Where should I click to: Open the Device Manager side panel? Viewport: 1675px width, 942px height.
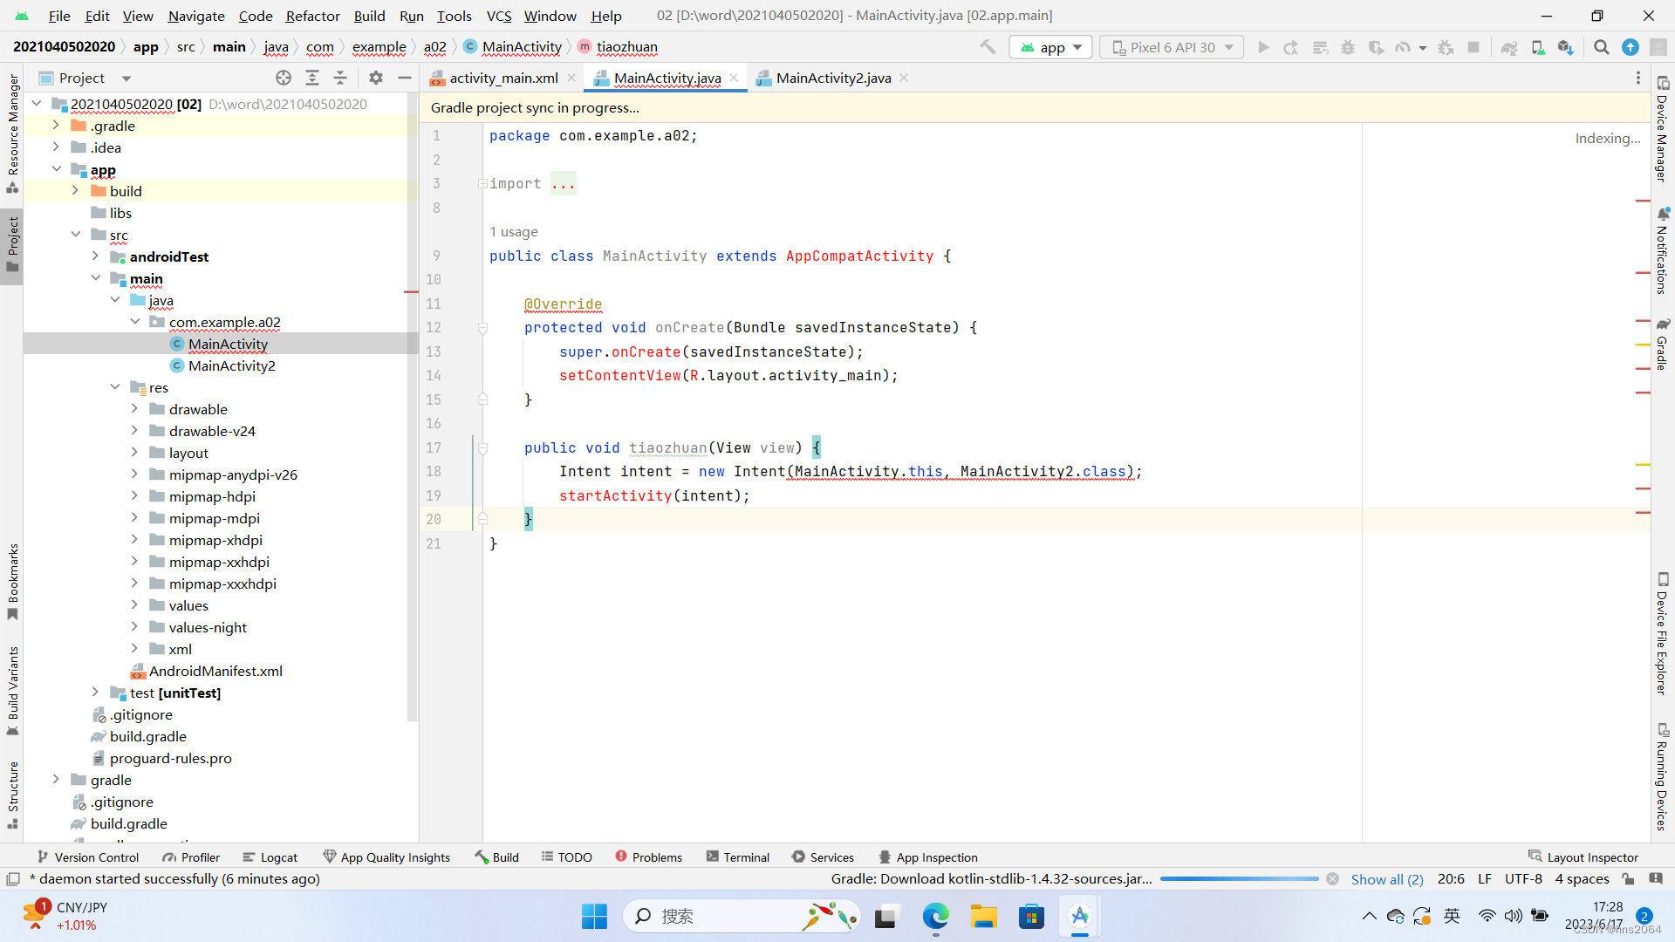coord(1663,129)
